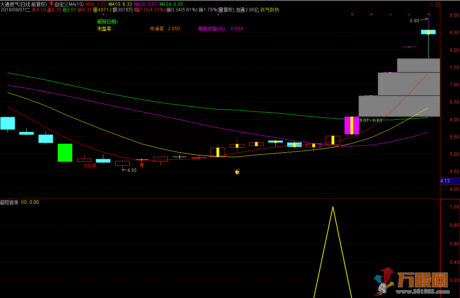Click the red diamond icon at top right

[x=432, y=4]
